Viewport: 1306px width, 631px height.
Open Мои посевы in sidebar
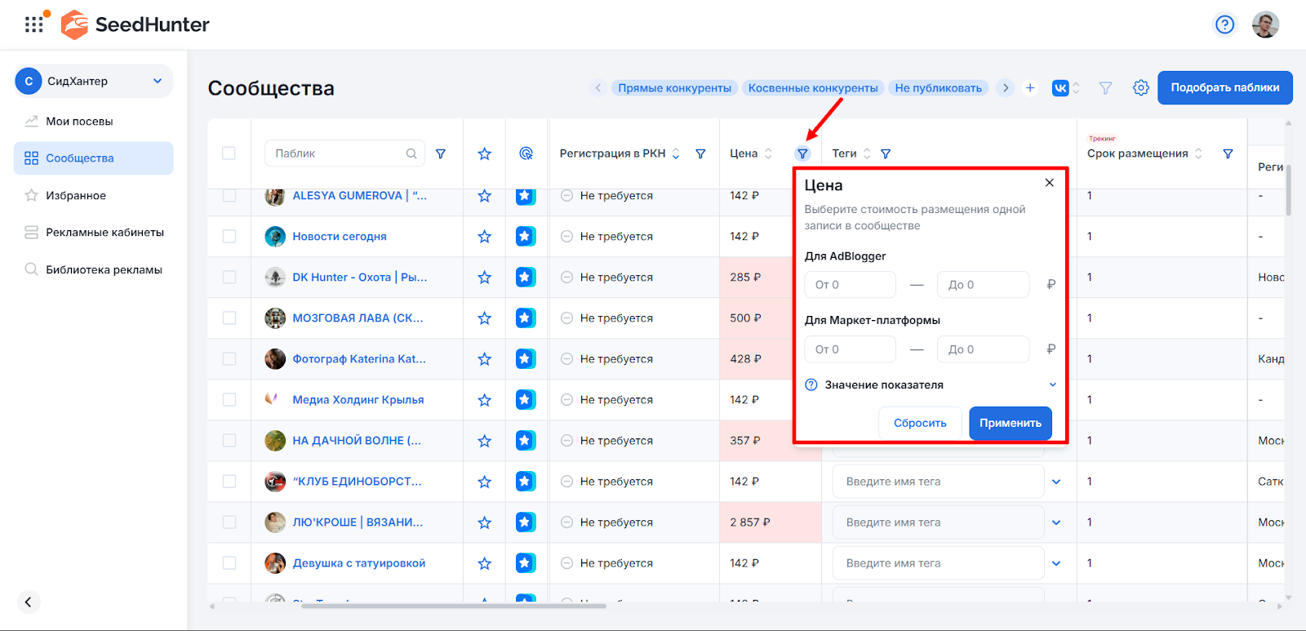[x=79, y=122]
